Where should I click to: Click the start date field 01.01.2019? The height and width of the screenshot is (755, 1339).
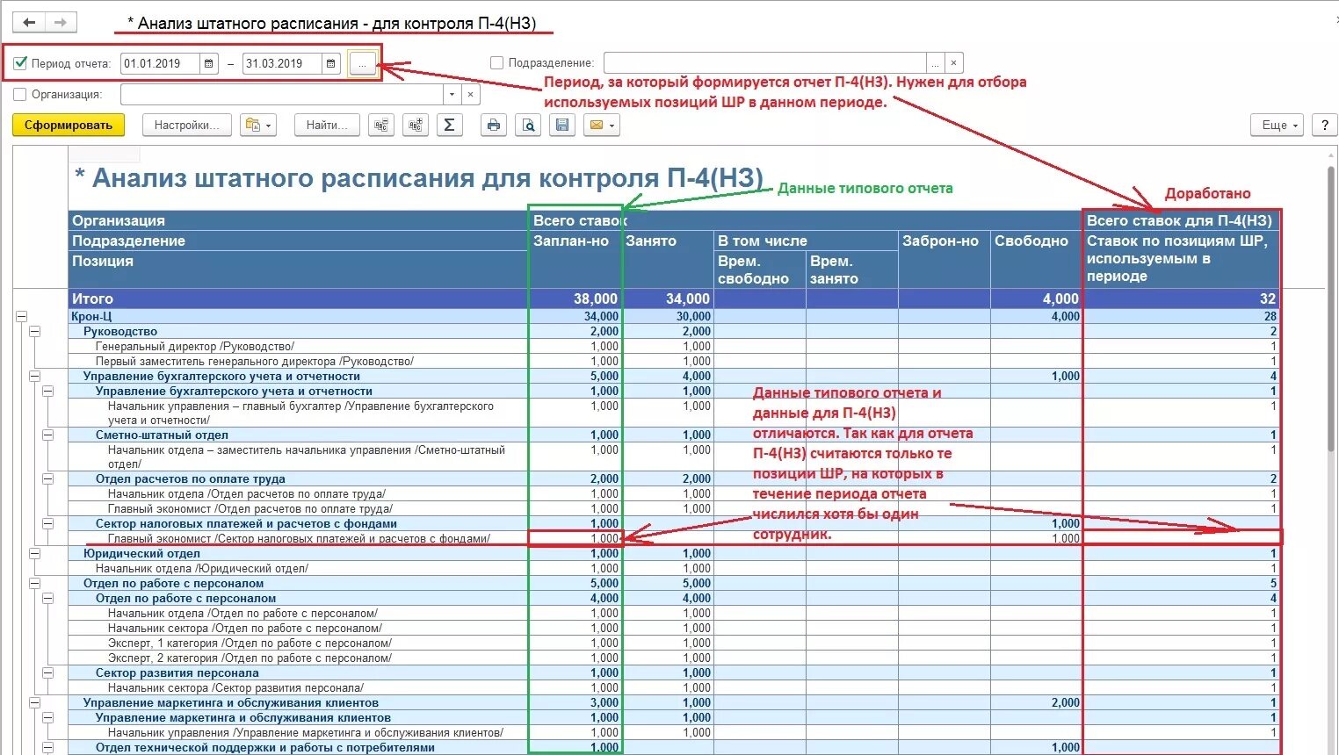click(x=160, y=63)
